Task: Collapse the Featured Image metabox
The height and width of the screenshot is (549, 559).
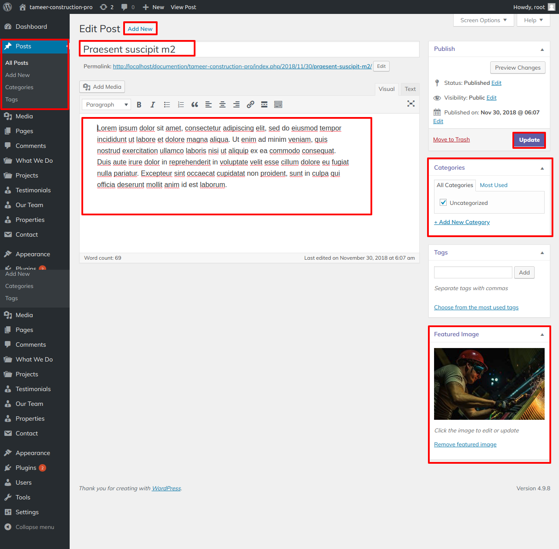Action: click(542, 335)
